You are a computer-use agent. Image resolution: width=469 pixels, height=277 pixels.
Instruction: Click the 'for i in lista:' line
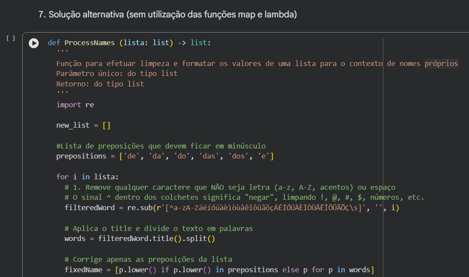[x=87, y=177]
